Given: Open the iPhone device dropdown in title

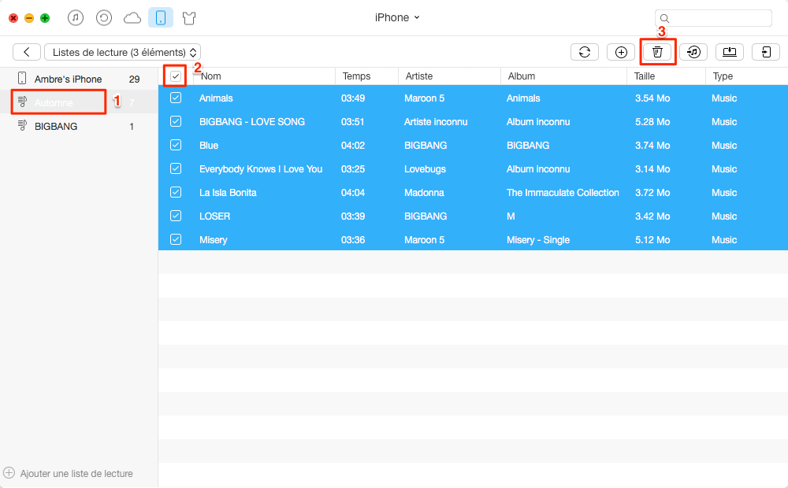Looking at the screenshot, I should (x=397, y=17).
